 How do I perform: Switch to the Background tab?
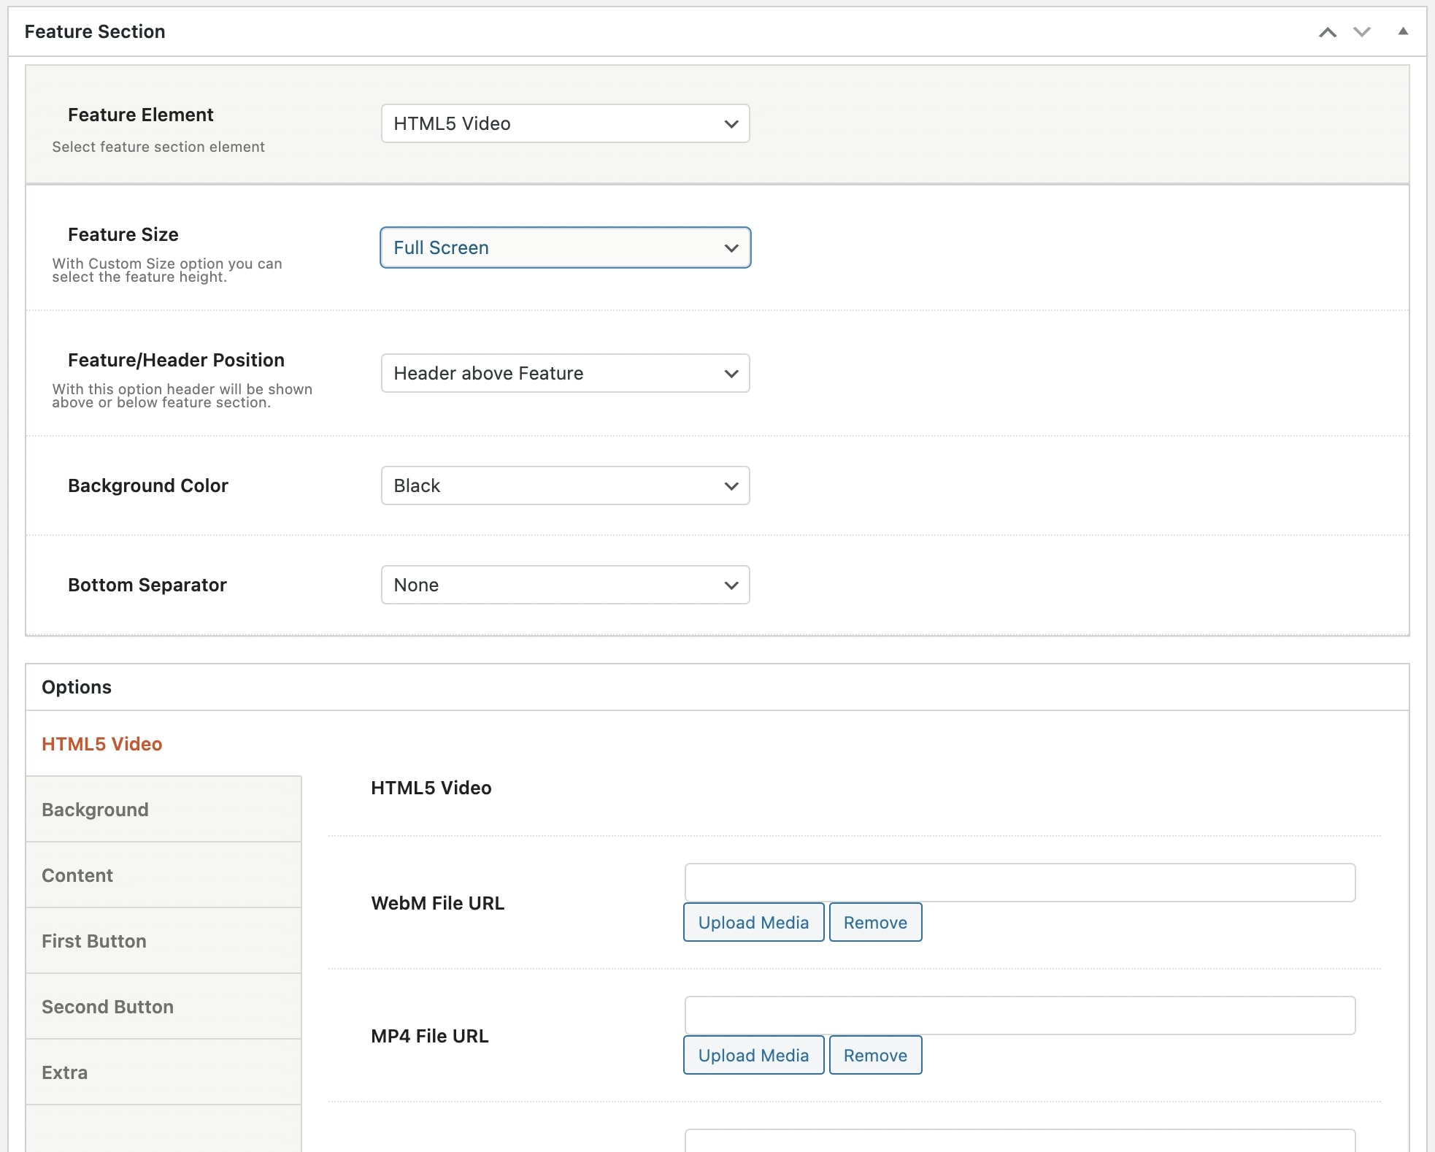click(95, 809)
